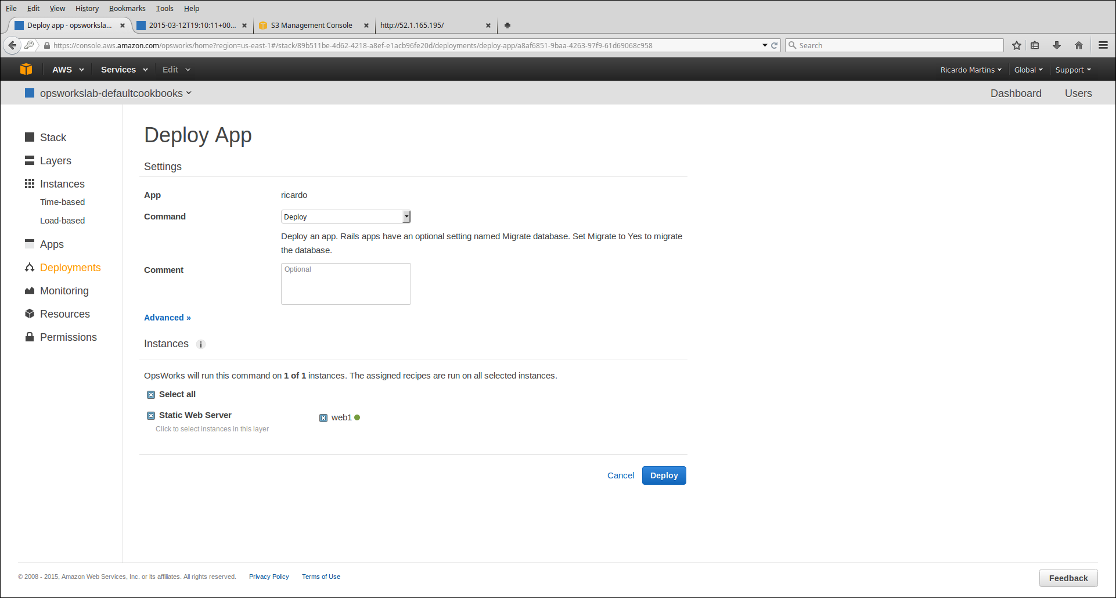1116x598 pixels.
Task: Open the Layers section icon
Action: coord(30,160)
